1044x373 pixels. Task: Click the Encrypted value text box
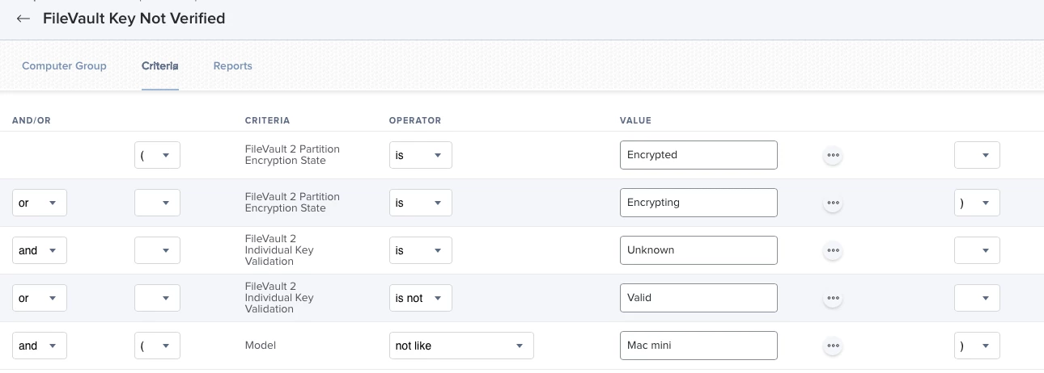698,155
